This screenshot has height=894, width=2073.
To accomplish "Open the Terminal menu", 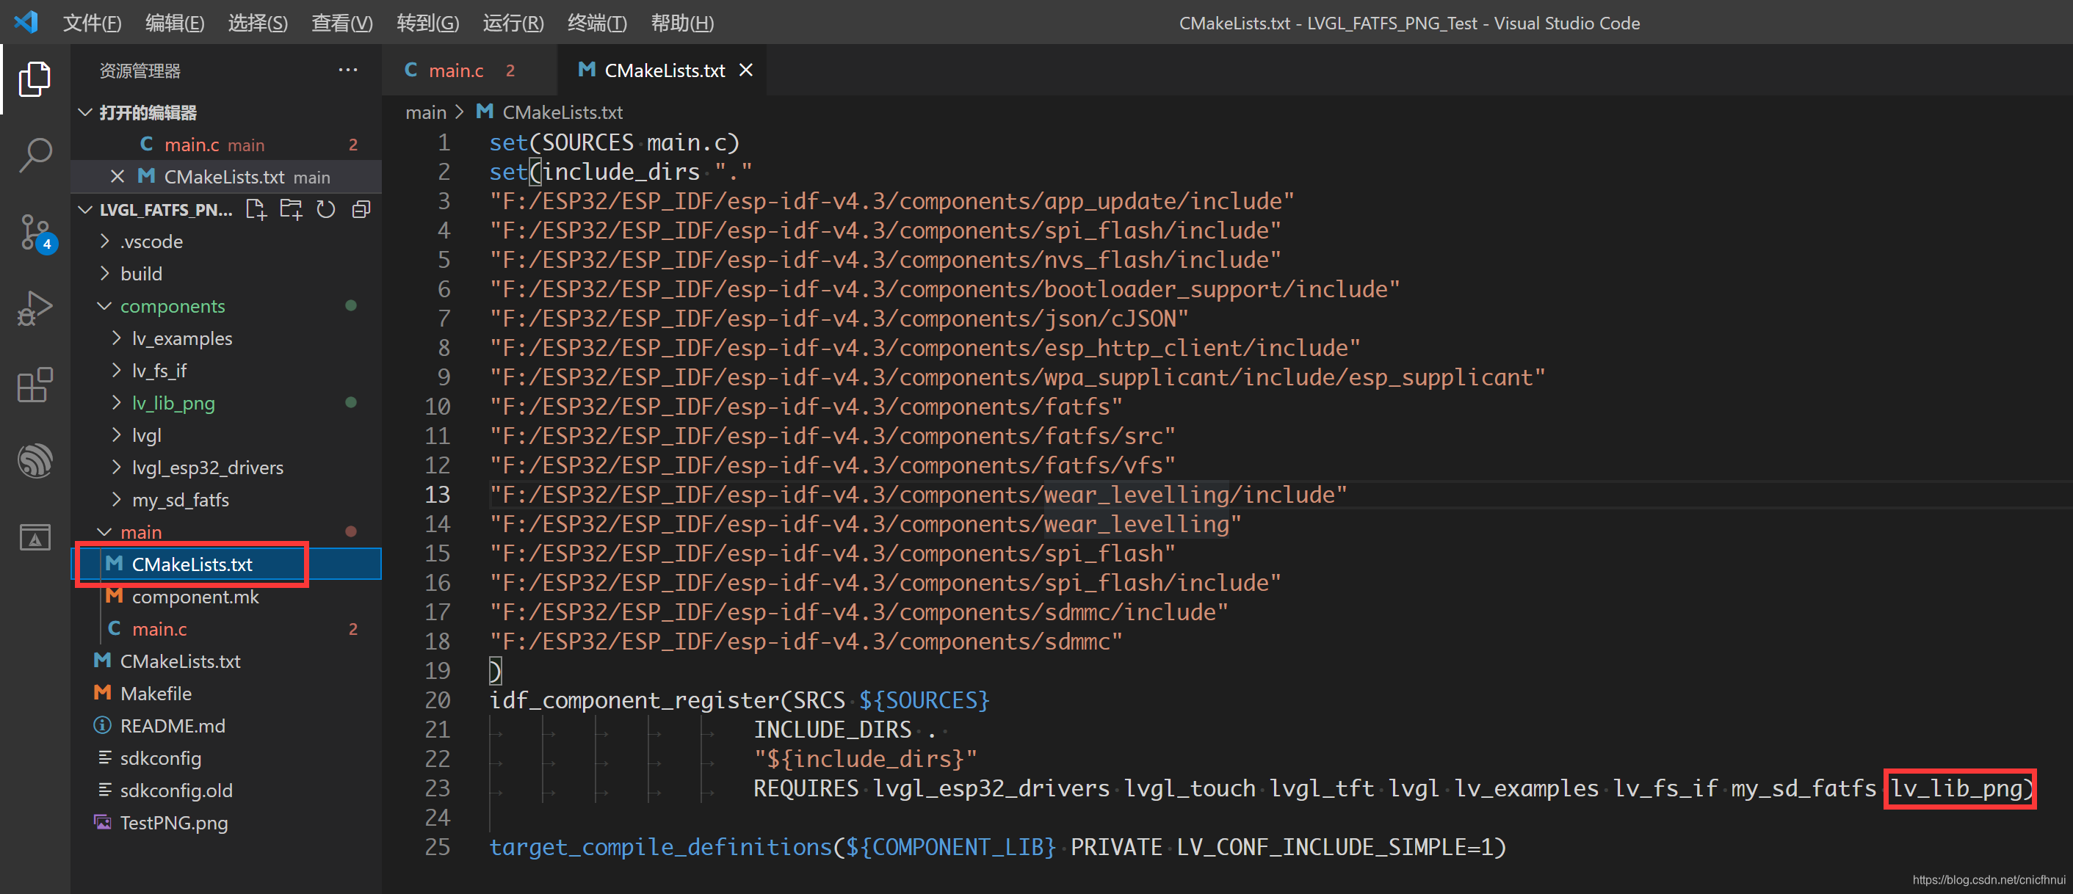I will click(597, 23).
